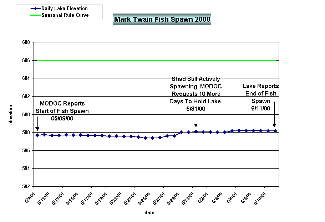Select the Lake Reports End of Fish Spawn annotation

click(x=261, y=97)
